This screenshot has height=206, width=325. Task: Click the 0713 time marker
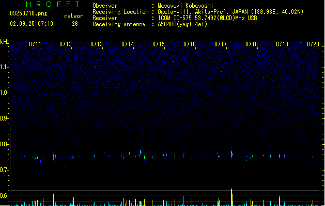pyautogui.click(x=97, y=44)
